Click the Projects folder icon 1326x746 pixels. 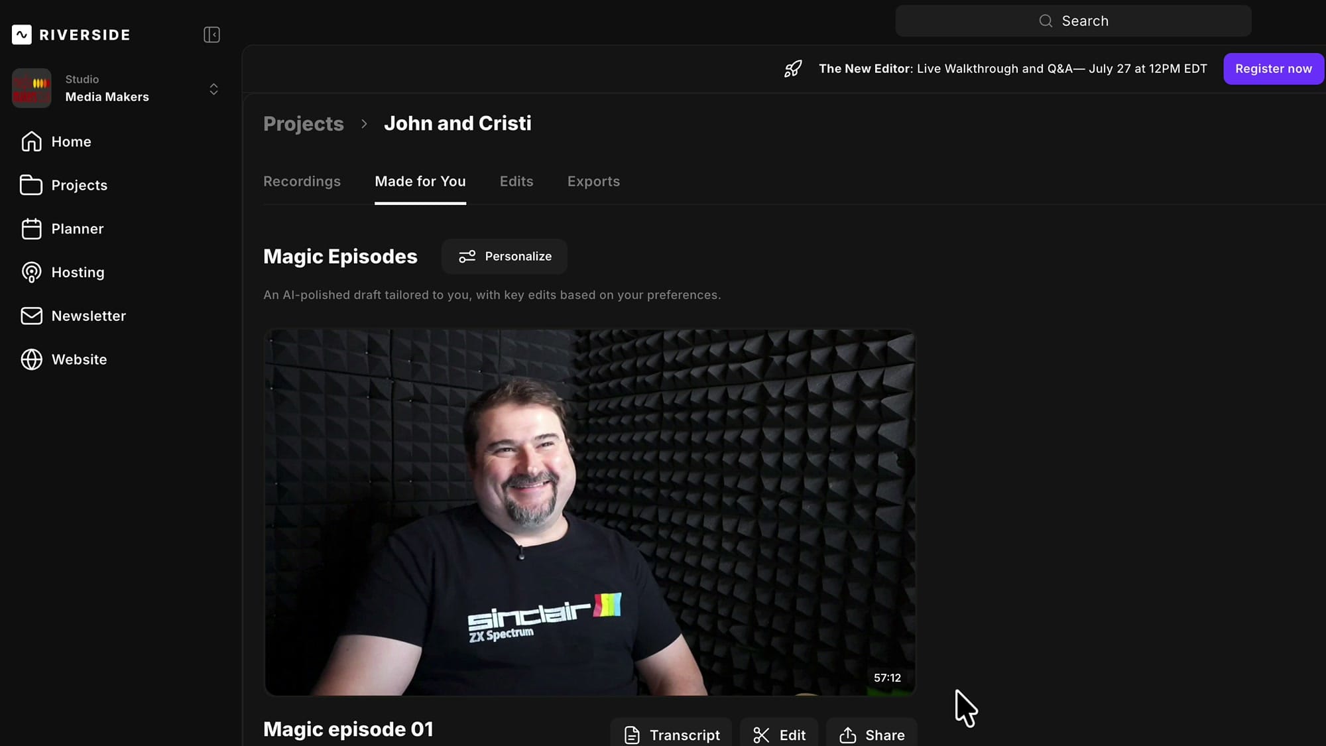coord(31,185)
